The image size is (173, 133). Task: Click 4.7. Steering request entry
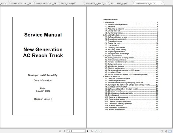131,91
